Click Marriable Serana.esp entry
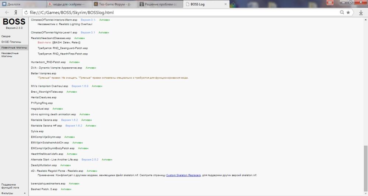 (44, 120)
